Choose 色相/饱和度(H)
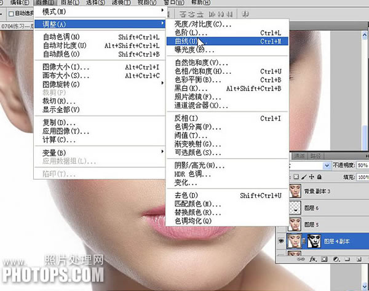This screenshot has width=369, height=291. coord(228,71)
